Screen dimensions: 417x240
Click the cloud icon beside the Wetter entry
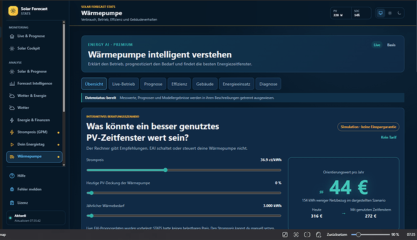[12, 108]
